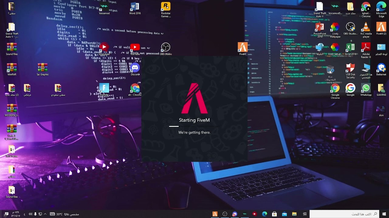Open the 'ah - Chrome' profile shortcut
Image resolution: width=389 pixels, height=218 pixels.
pyautogui.click(x=135, y=90)
